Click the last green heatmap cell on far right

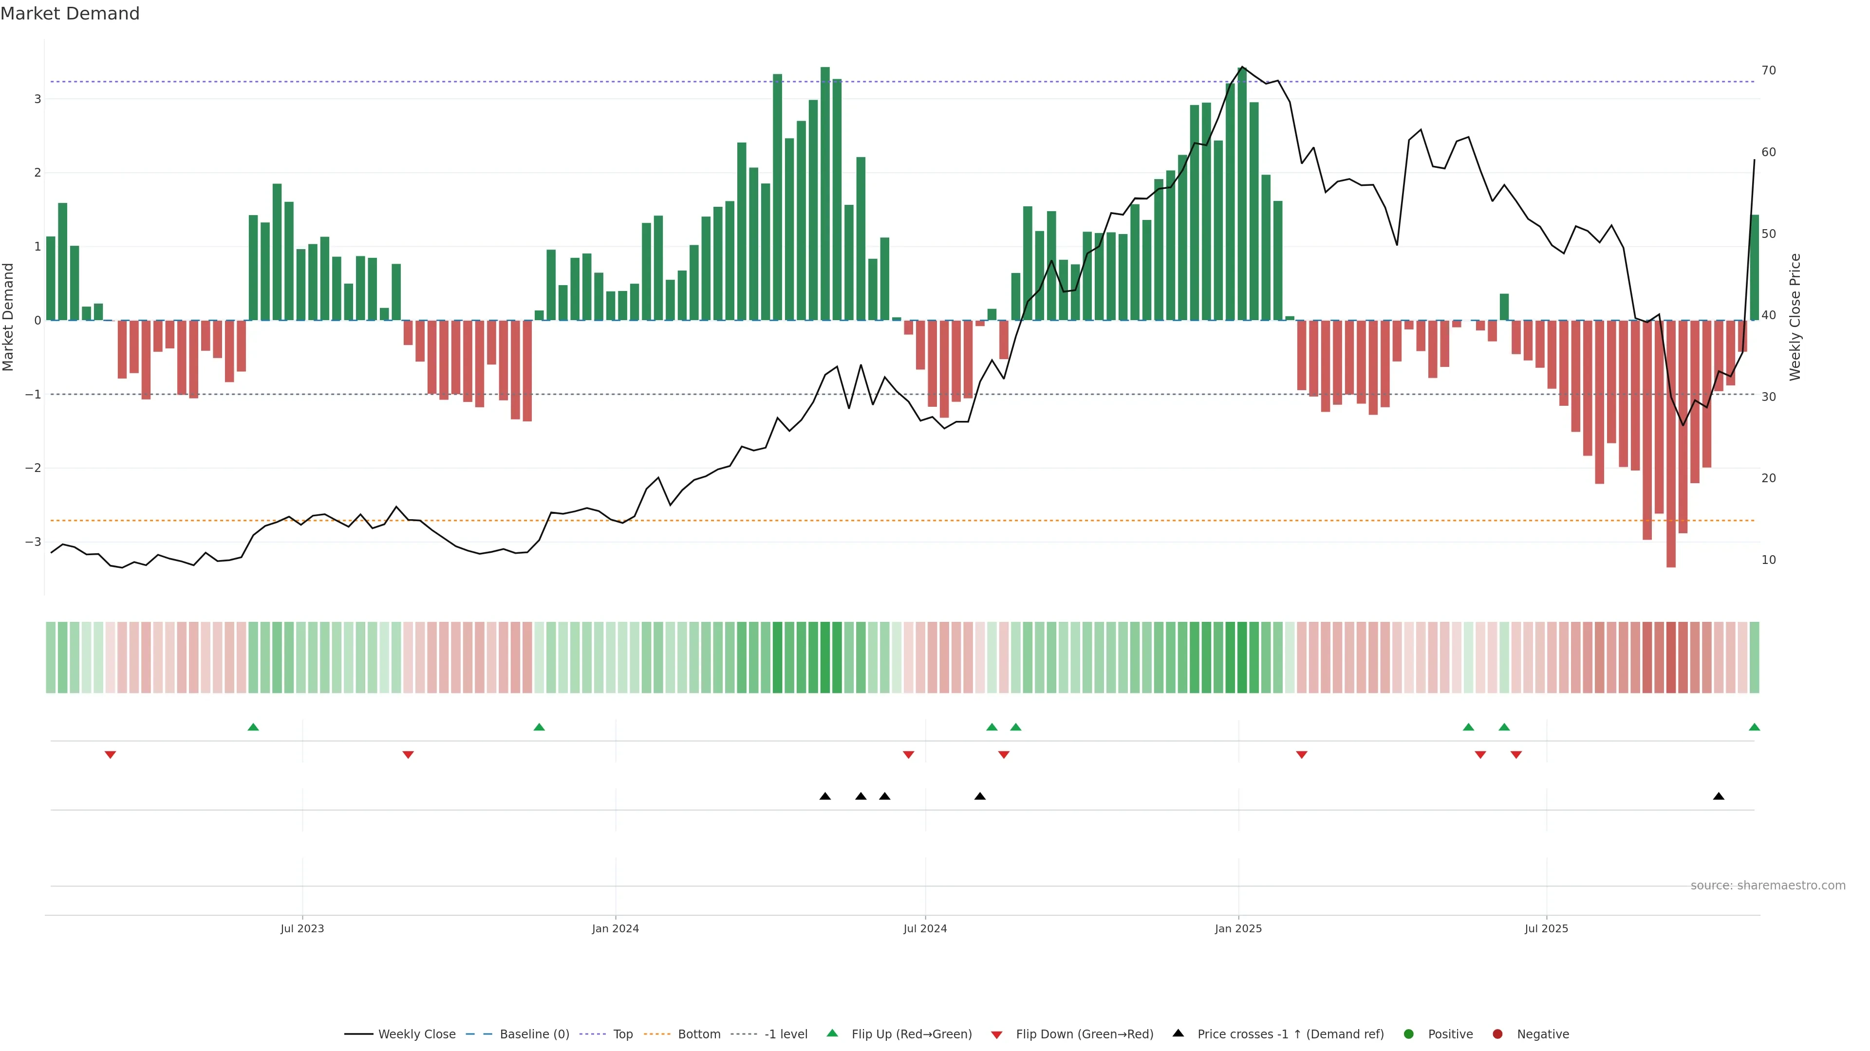(x=1754, y=656)
